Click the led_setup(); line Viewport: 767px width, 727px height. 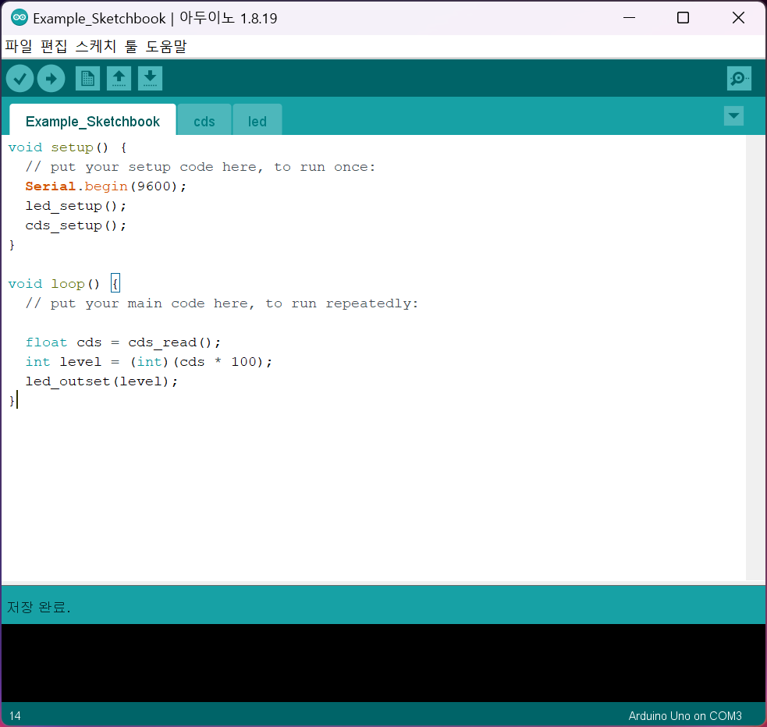tap(76, 206)
